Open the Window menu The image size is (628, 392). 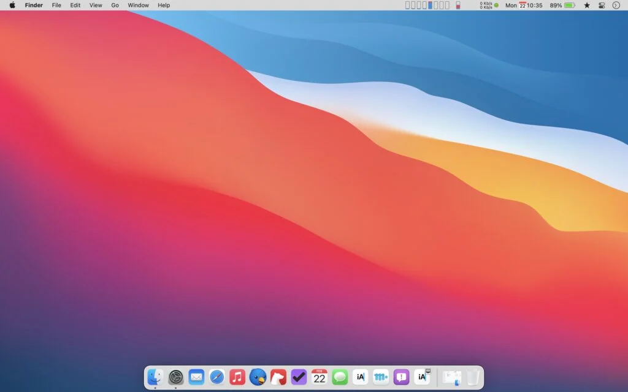(138, 5)
